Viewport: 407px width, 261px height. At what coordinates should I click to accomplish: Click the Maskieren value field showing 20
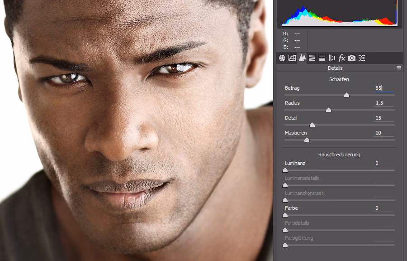(383, 133)
